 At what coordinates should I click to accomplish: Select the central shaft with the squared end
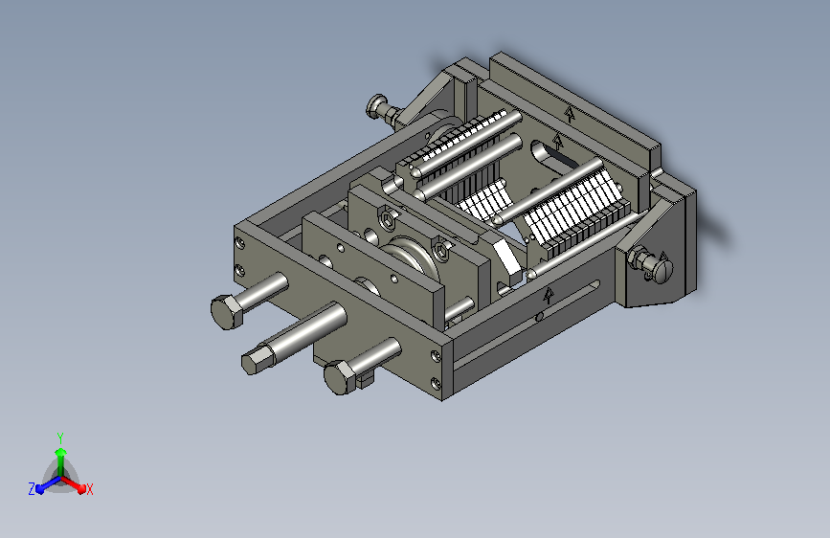pyautogui.click(x=294, y=338)
